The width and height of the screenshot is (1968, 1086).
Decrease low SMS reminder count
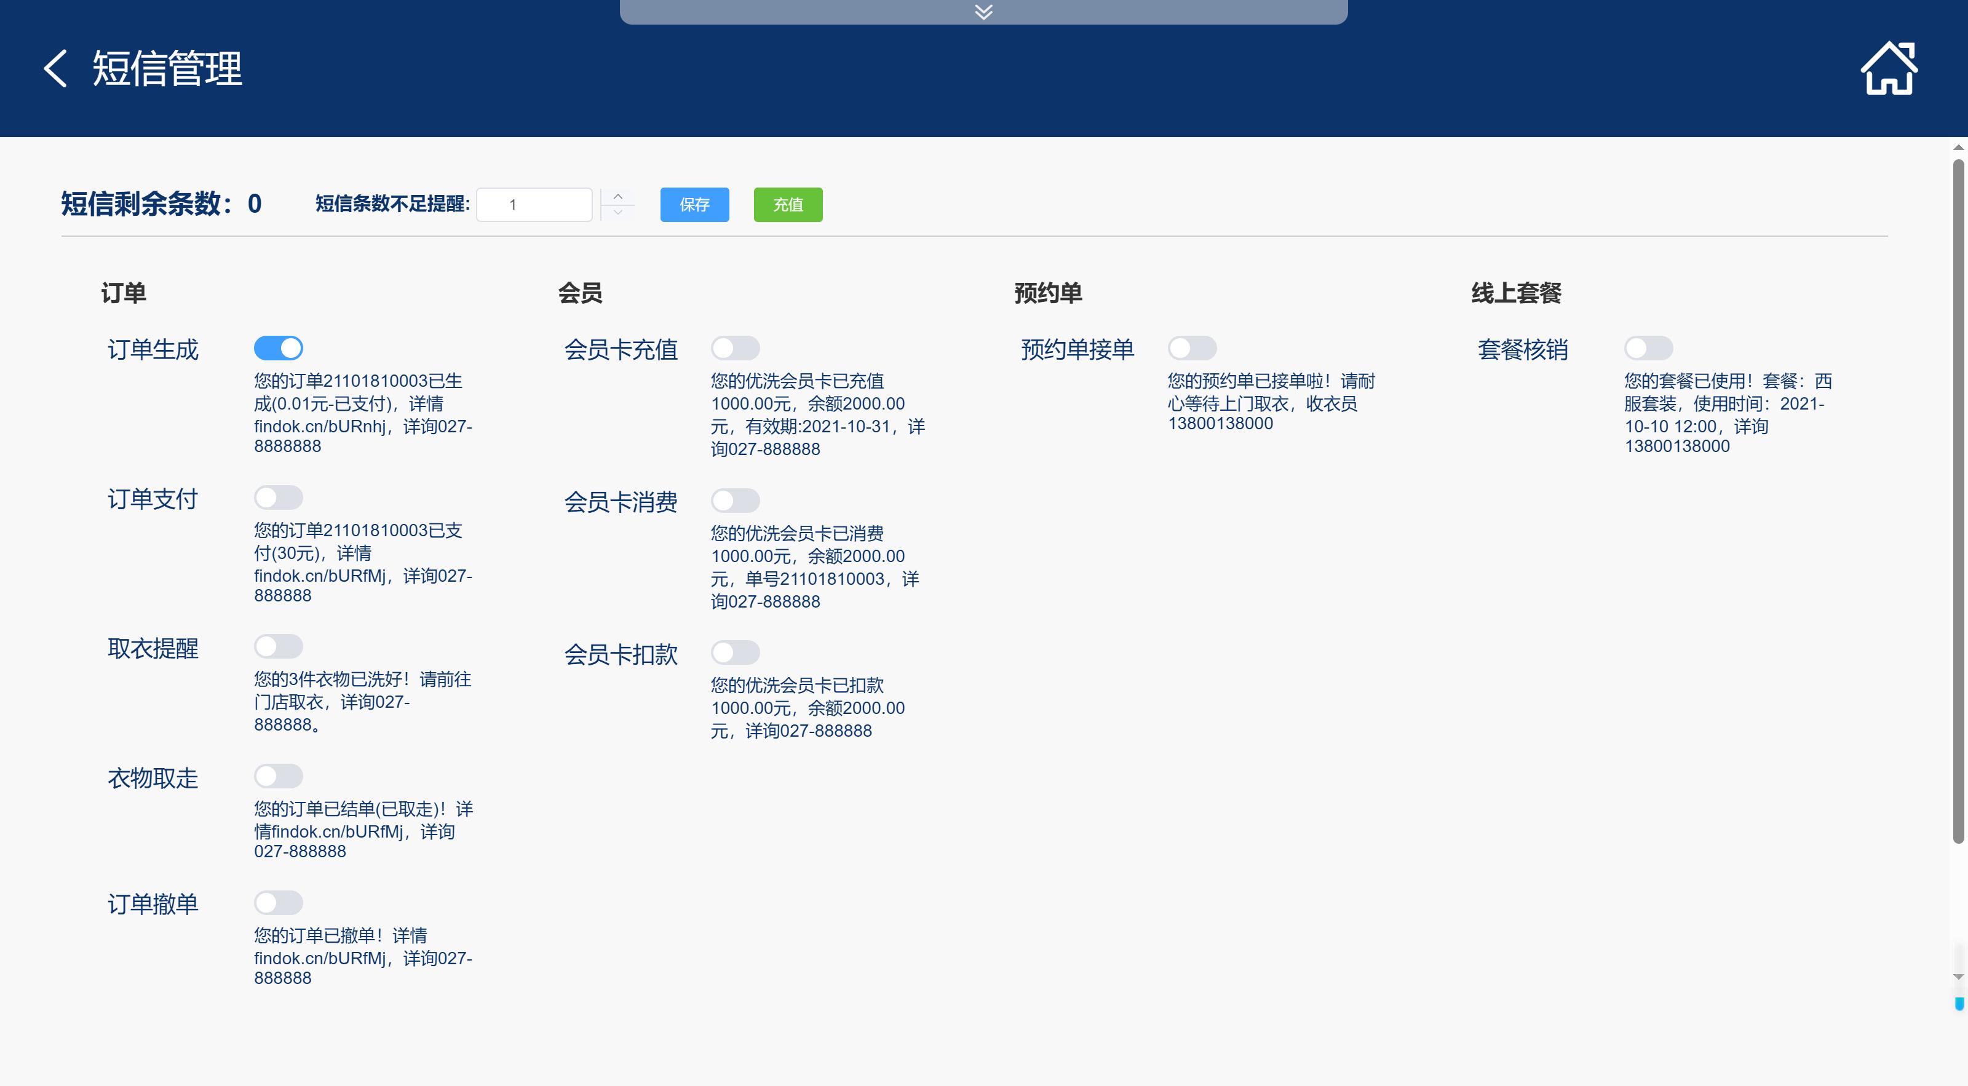618,213
